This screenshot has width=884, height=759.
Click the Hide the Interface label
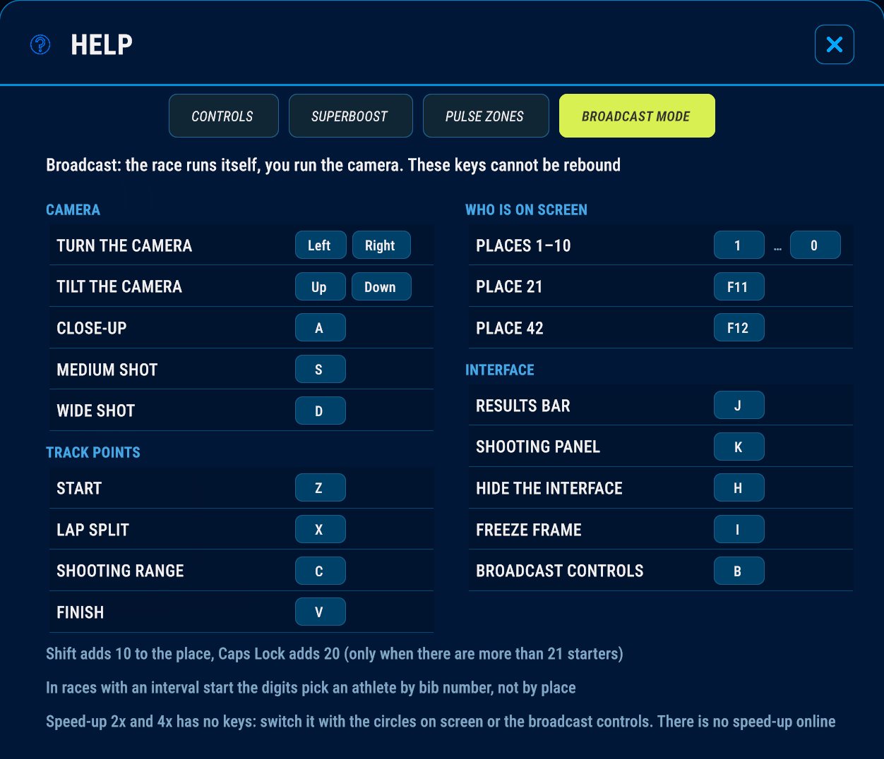[x=549, y=488]
